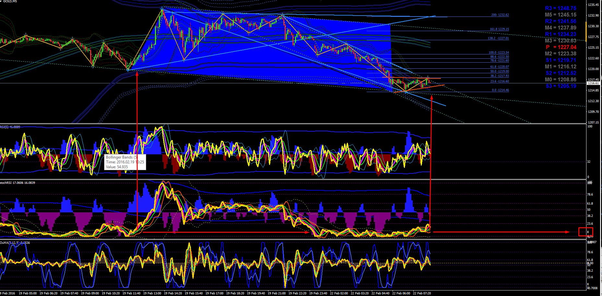The width and height of the screenshot is (602, 296).
Task: Click the 19 Feb 10:20 time label
Action: click(x=111, y=293)
